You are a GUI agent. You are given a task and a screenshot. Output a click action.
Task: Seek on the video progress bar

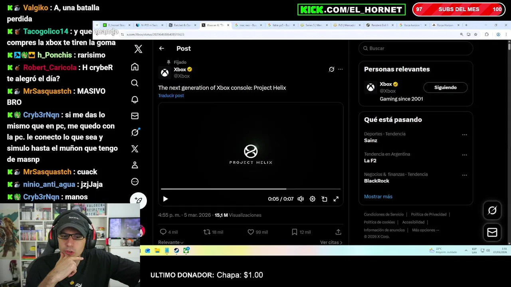coord(251,189)
